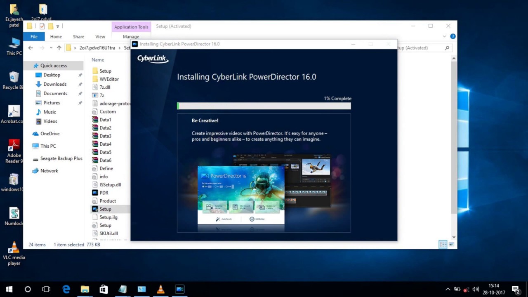Open the Manage ribbon tab
The width and height of the screenshot is (528, 297).
point(131,36)
